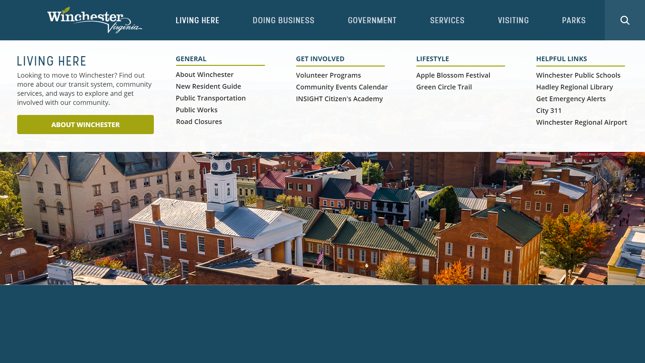Click the About Winchester green button
Viewport: 645px width, 363px height.
(x=85, y=125)
